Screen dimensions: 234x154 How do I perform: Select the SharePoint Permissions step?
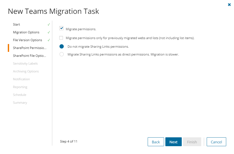[30, 48]
